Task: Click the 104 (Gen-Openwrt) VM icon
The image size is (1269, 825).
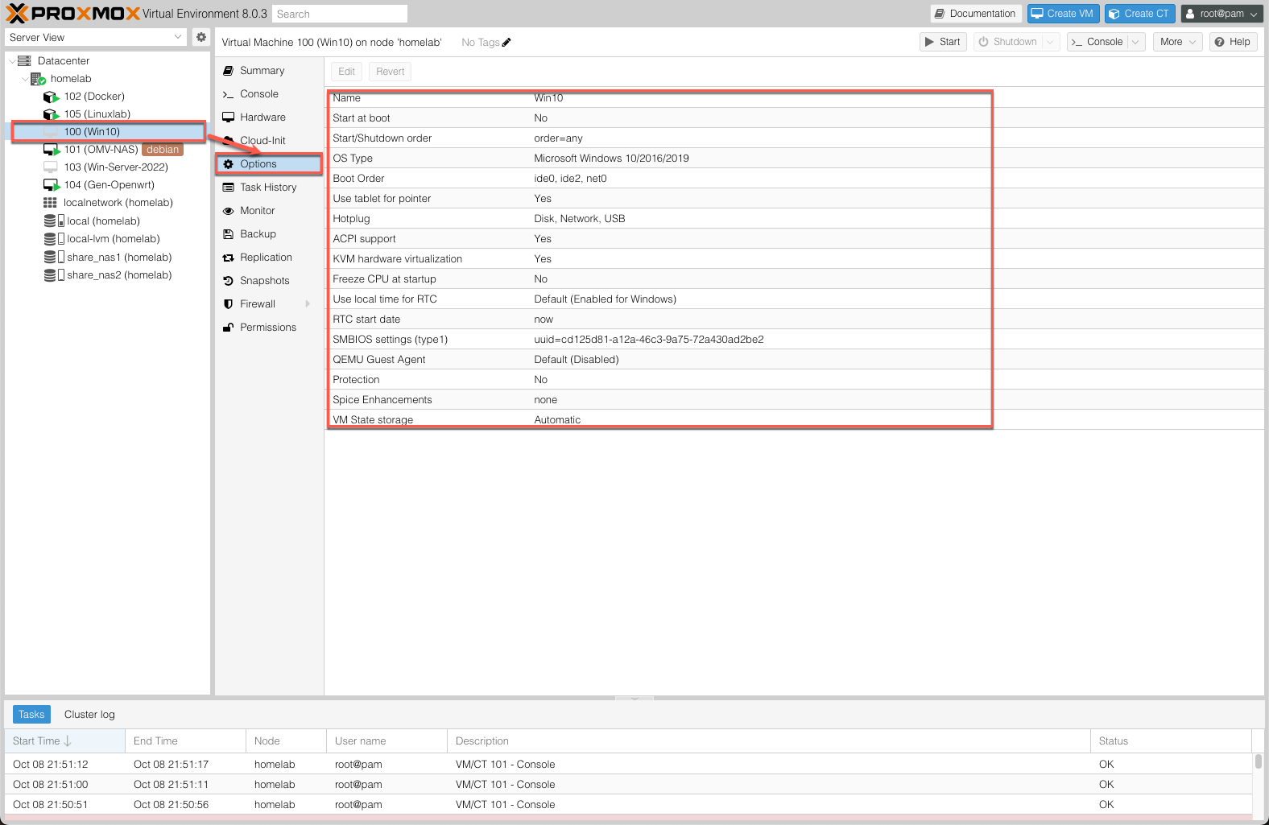Action: point(52,185)
